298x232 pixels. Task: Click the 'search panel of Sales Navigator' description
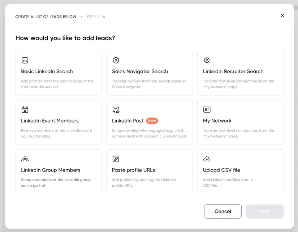149,84
